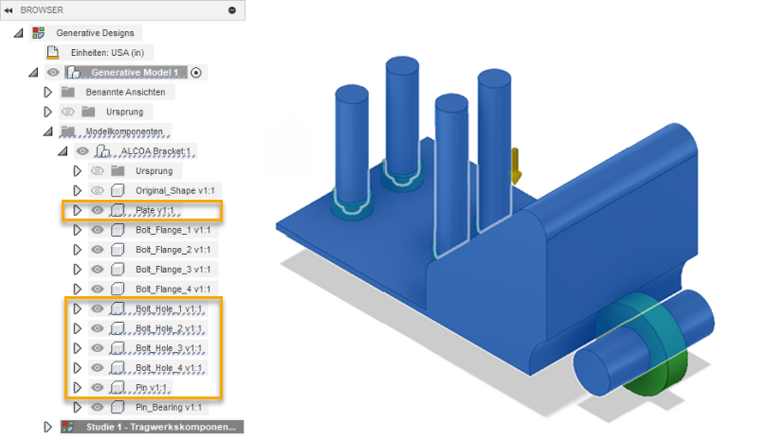Hide the Bolt_Flange_1 v1:1 body

[98, 230]
